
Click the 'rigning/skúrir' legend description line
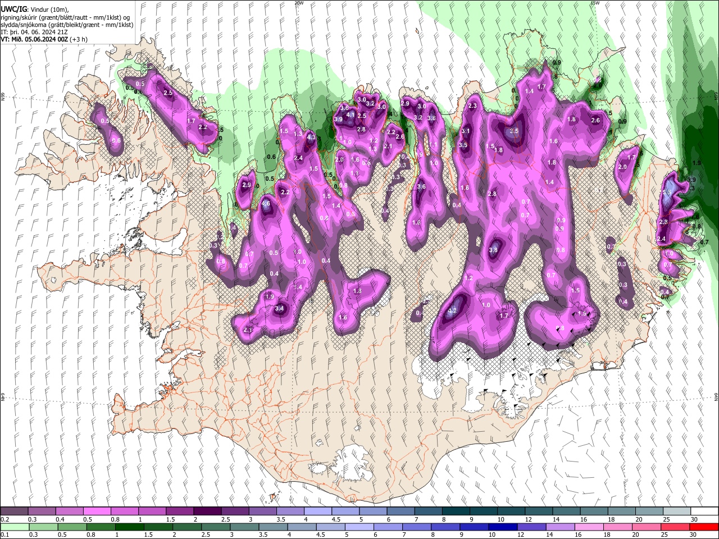66,17
